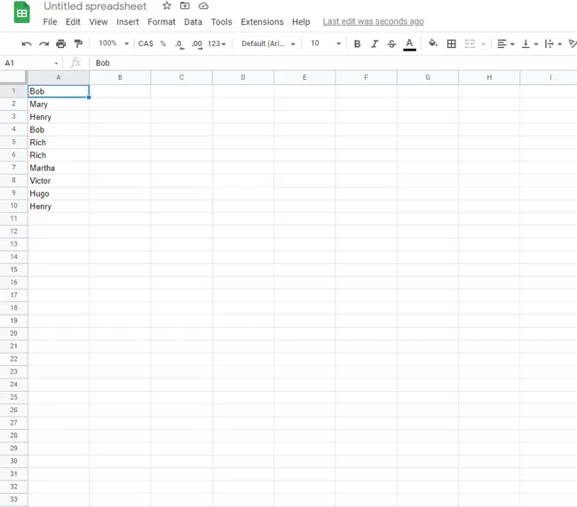The width and height of the screenshot is (577, 507).
Task: Click the Undo arrow icon
Action: [27, 43]
